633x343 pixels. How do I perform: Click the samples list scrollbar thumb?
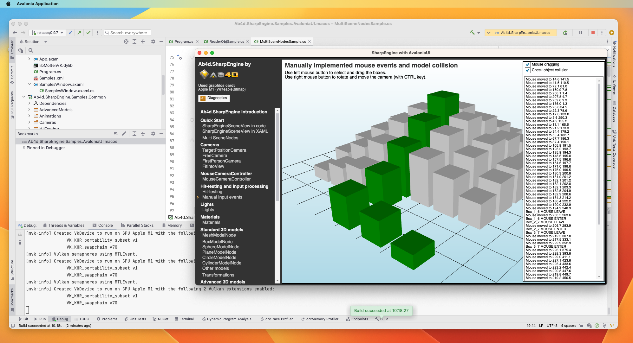pos(277,157)
